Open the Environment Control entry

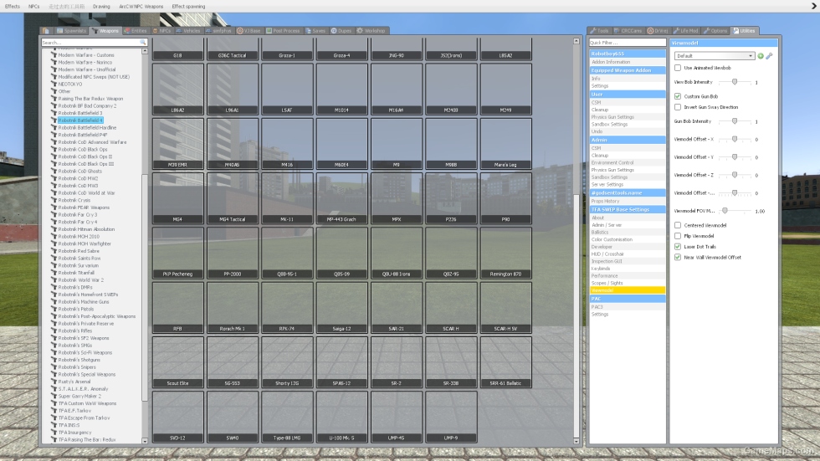tap(628, 162)
